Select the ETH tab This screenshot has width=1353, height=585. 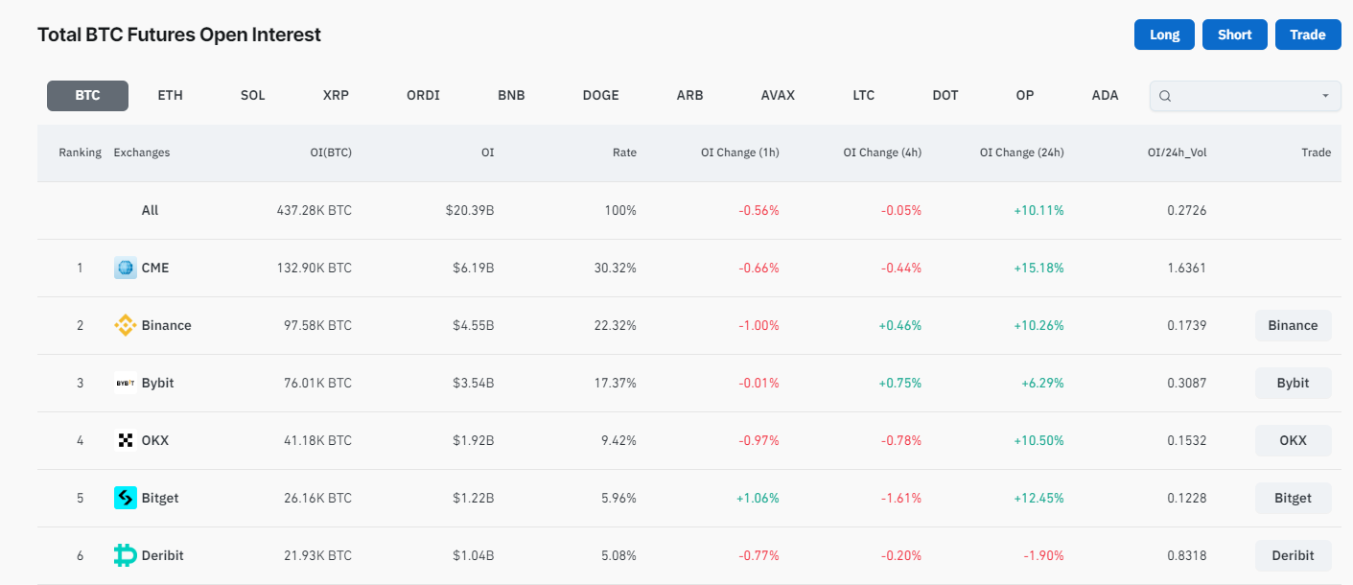170,95
